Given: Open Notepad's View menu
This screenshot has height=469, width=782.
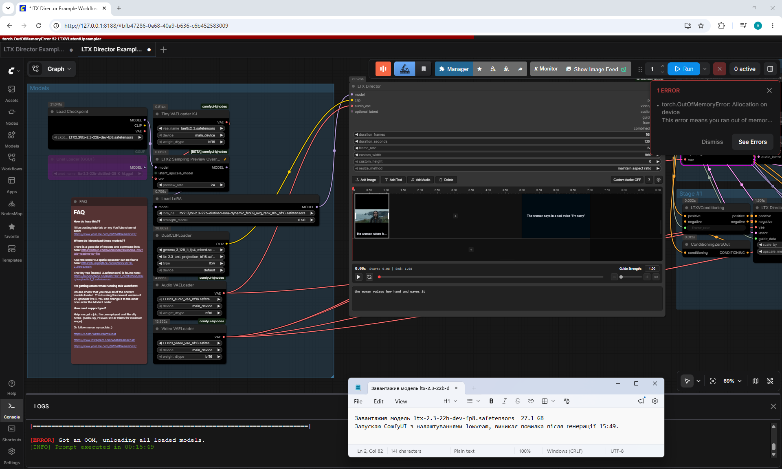Looking at the screenshot, I should click(x=401, y=401).
